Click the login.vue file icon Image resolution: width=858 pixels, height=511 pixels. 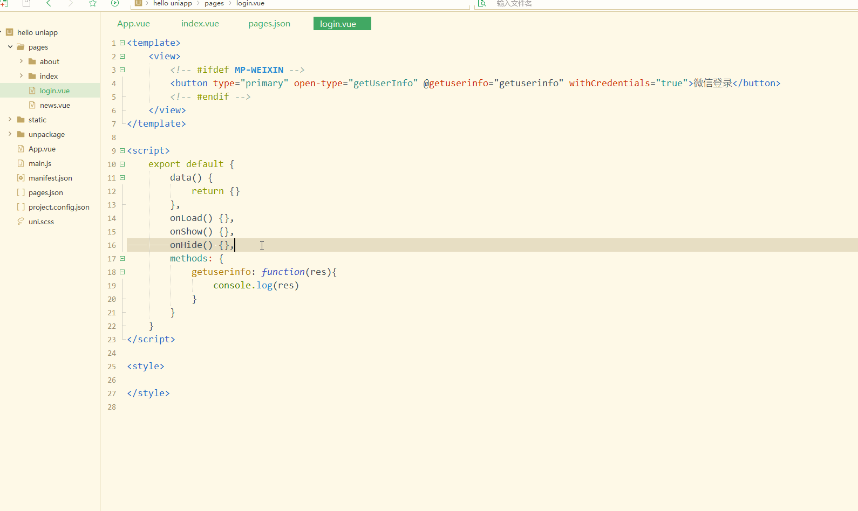[32, 91]
